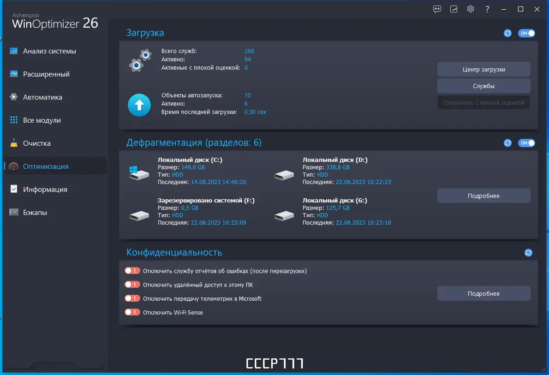Toggle Отключить передачу телеметрии в Microsoft
Viewport: 549px width, 375px height.
[132, 298]
